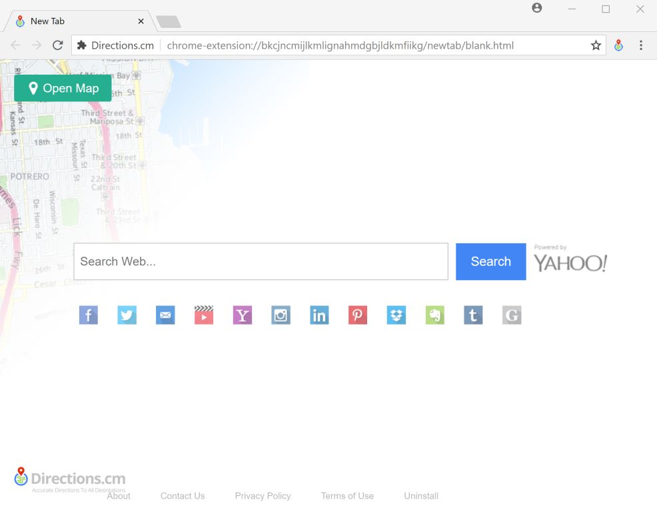Focus the Search Web input field
Screen dimensions: 657x508
(x=261, y=261)
